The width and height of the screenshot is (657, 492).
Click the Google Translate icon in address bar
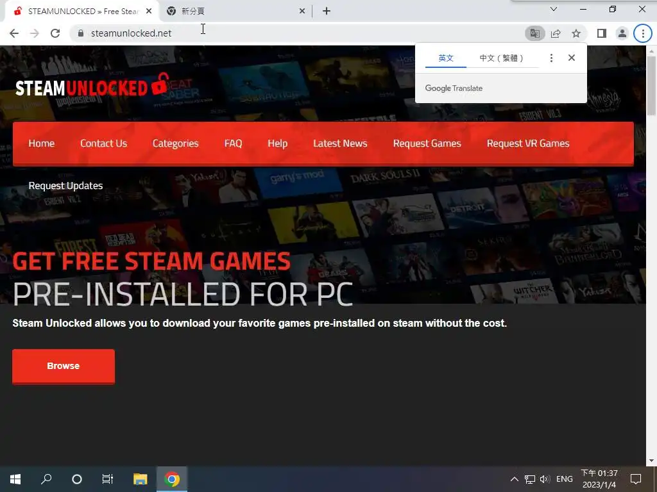[535, 33]
